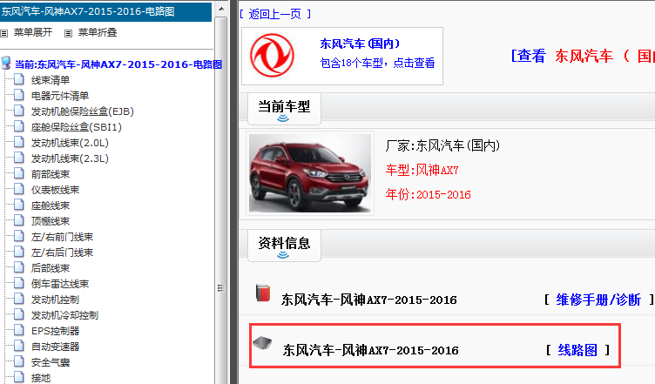Open the 仪表板线束 entry

[x=55, y=190]
